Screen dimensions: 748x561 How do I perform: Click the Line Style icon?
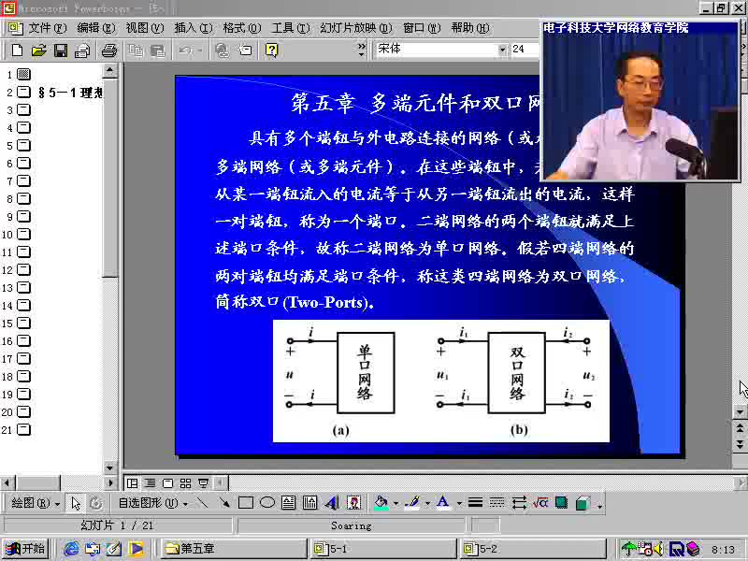coord(475,502)
